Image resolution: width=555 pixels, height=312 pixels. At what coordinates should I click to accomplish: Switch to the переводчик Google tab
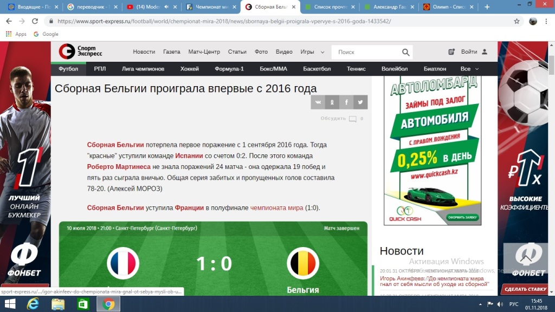coord(92,6)
